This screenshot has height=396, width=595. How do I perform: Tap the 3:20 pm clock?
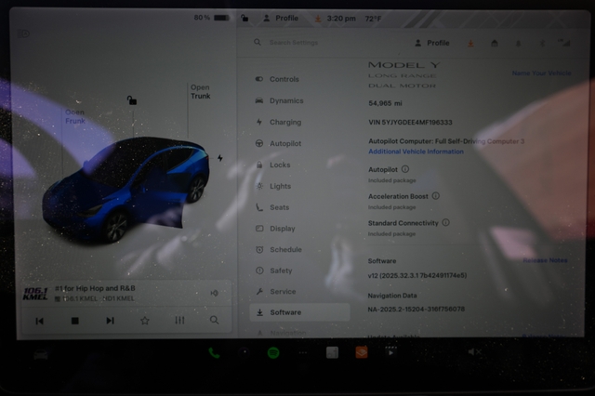[341, 19]
